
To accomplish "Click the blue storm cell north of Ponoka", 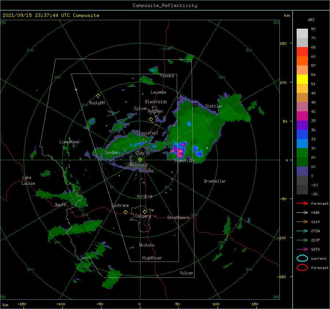I will point(153,70).
